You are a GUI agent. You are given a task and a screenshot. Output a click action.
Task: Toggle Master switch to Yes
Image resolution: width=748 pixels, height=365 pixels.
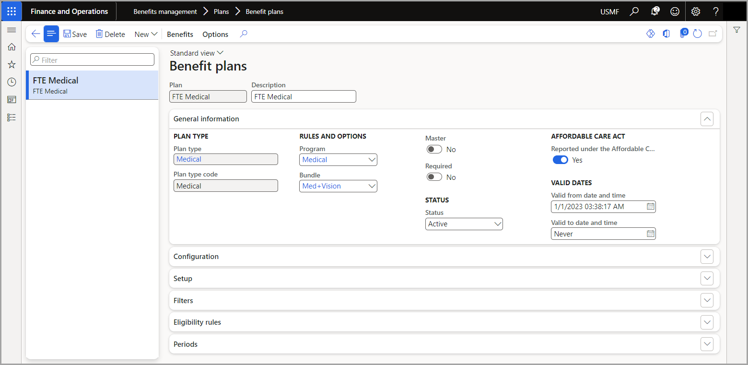[x=434, y=149]
